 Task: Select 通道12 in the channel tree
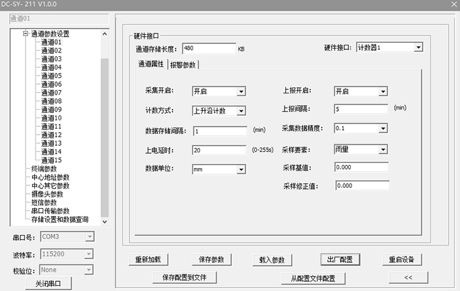51,135
